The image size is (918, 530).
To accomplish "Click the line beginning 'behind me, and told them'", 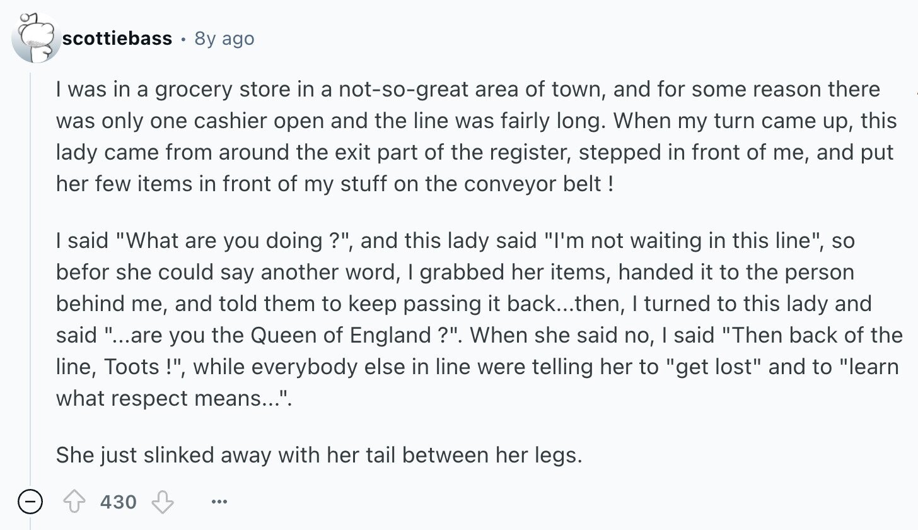I will [x=463, y=303].
